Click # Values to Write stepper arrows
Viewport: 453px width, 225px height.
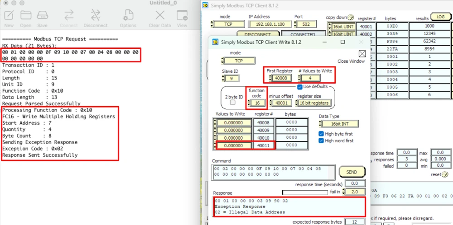click(299, 78)
